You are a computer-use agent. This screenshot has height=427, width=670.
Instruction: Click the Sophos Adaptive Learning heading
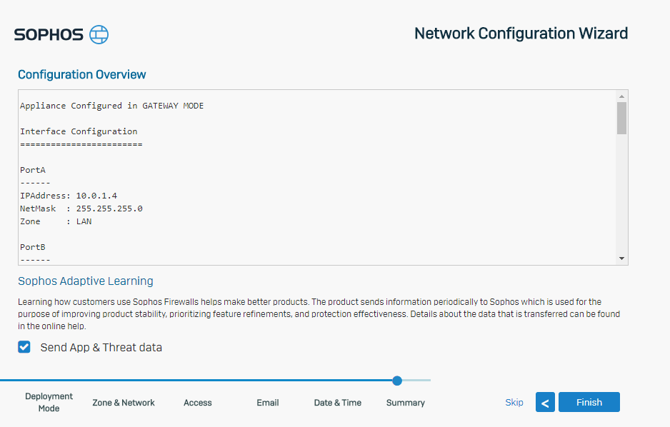tap(86, 281)
